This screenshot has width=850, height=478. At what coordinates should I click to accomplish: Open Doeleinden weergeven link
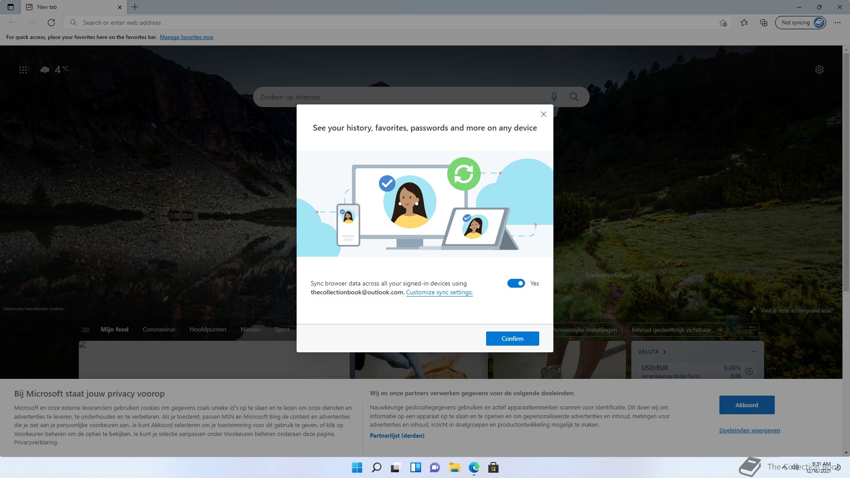[x=750, y=430]
